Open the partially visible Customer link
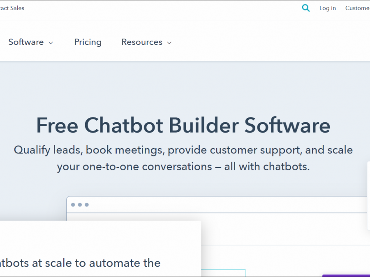370x277 pixels. (357, 8)
